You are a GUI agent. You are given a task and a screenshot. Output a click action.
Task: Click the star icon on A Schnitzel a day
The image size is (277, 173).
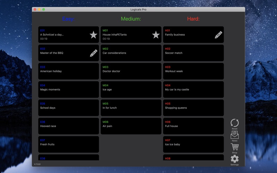93,35
